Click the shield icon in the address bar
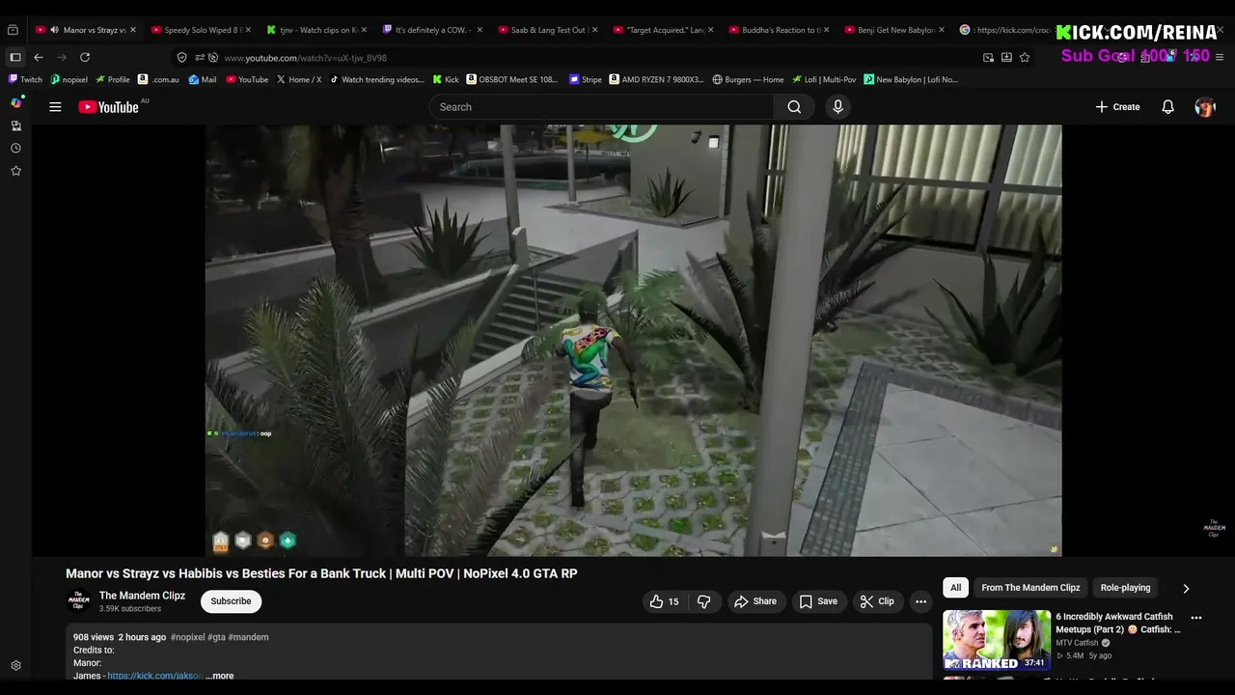This screenshot has height=695, width=1235. point(181,58)
